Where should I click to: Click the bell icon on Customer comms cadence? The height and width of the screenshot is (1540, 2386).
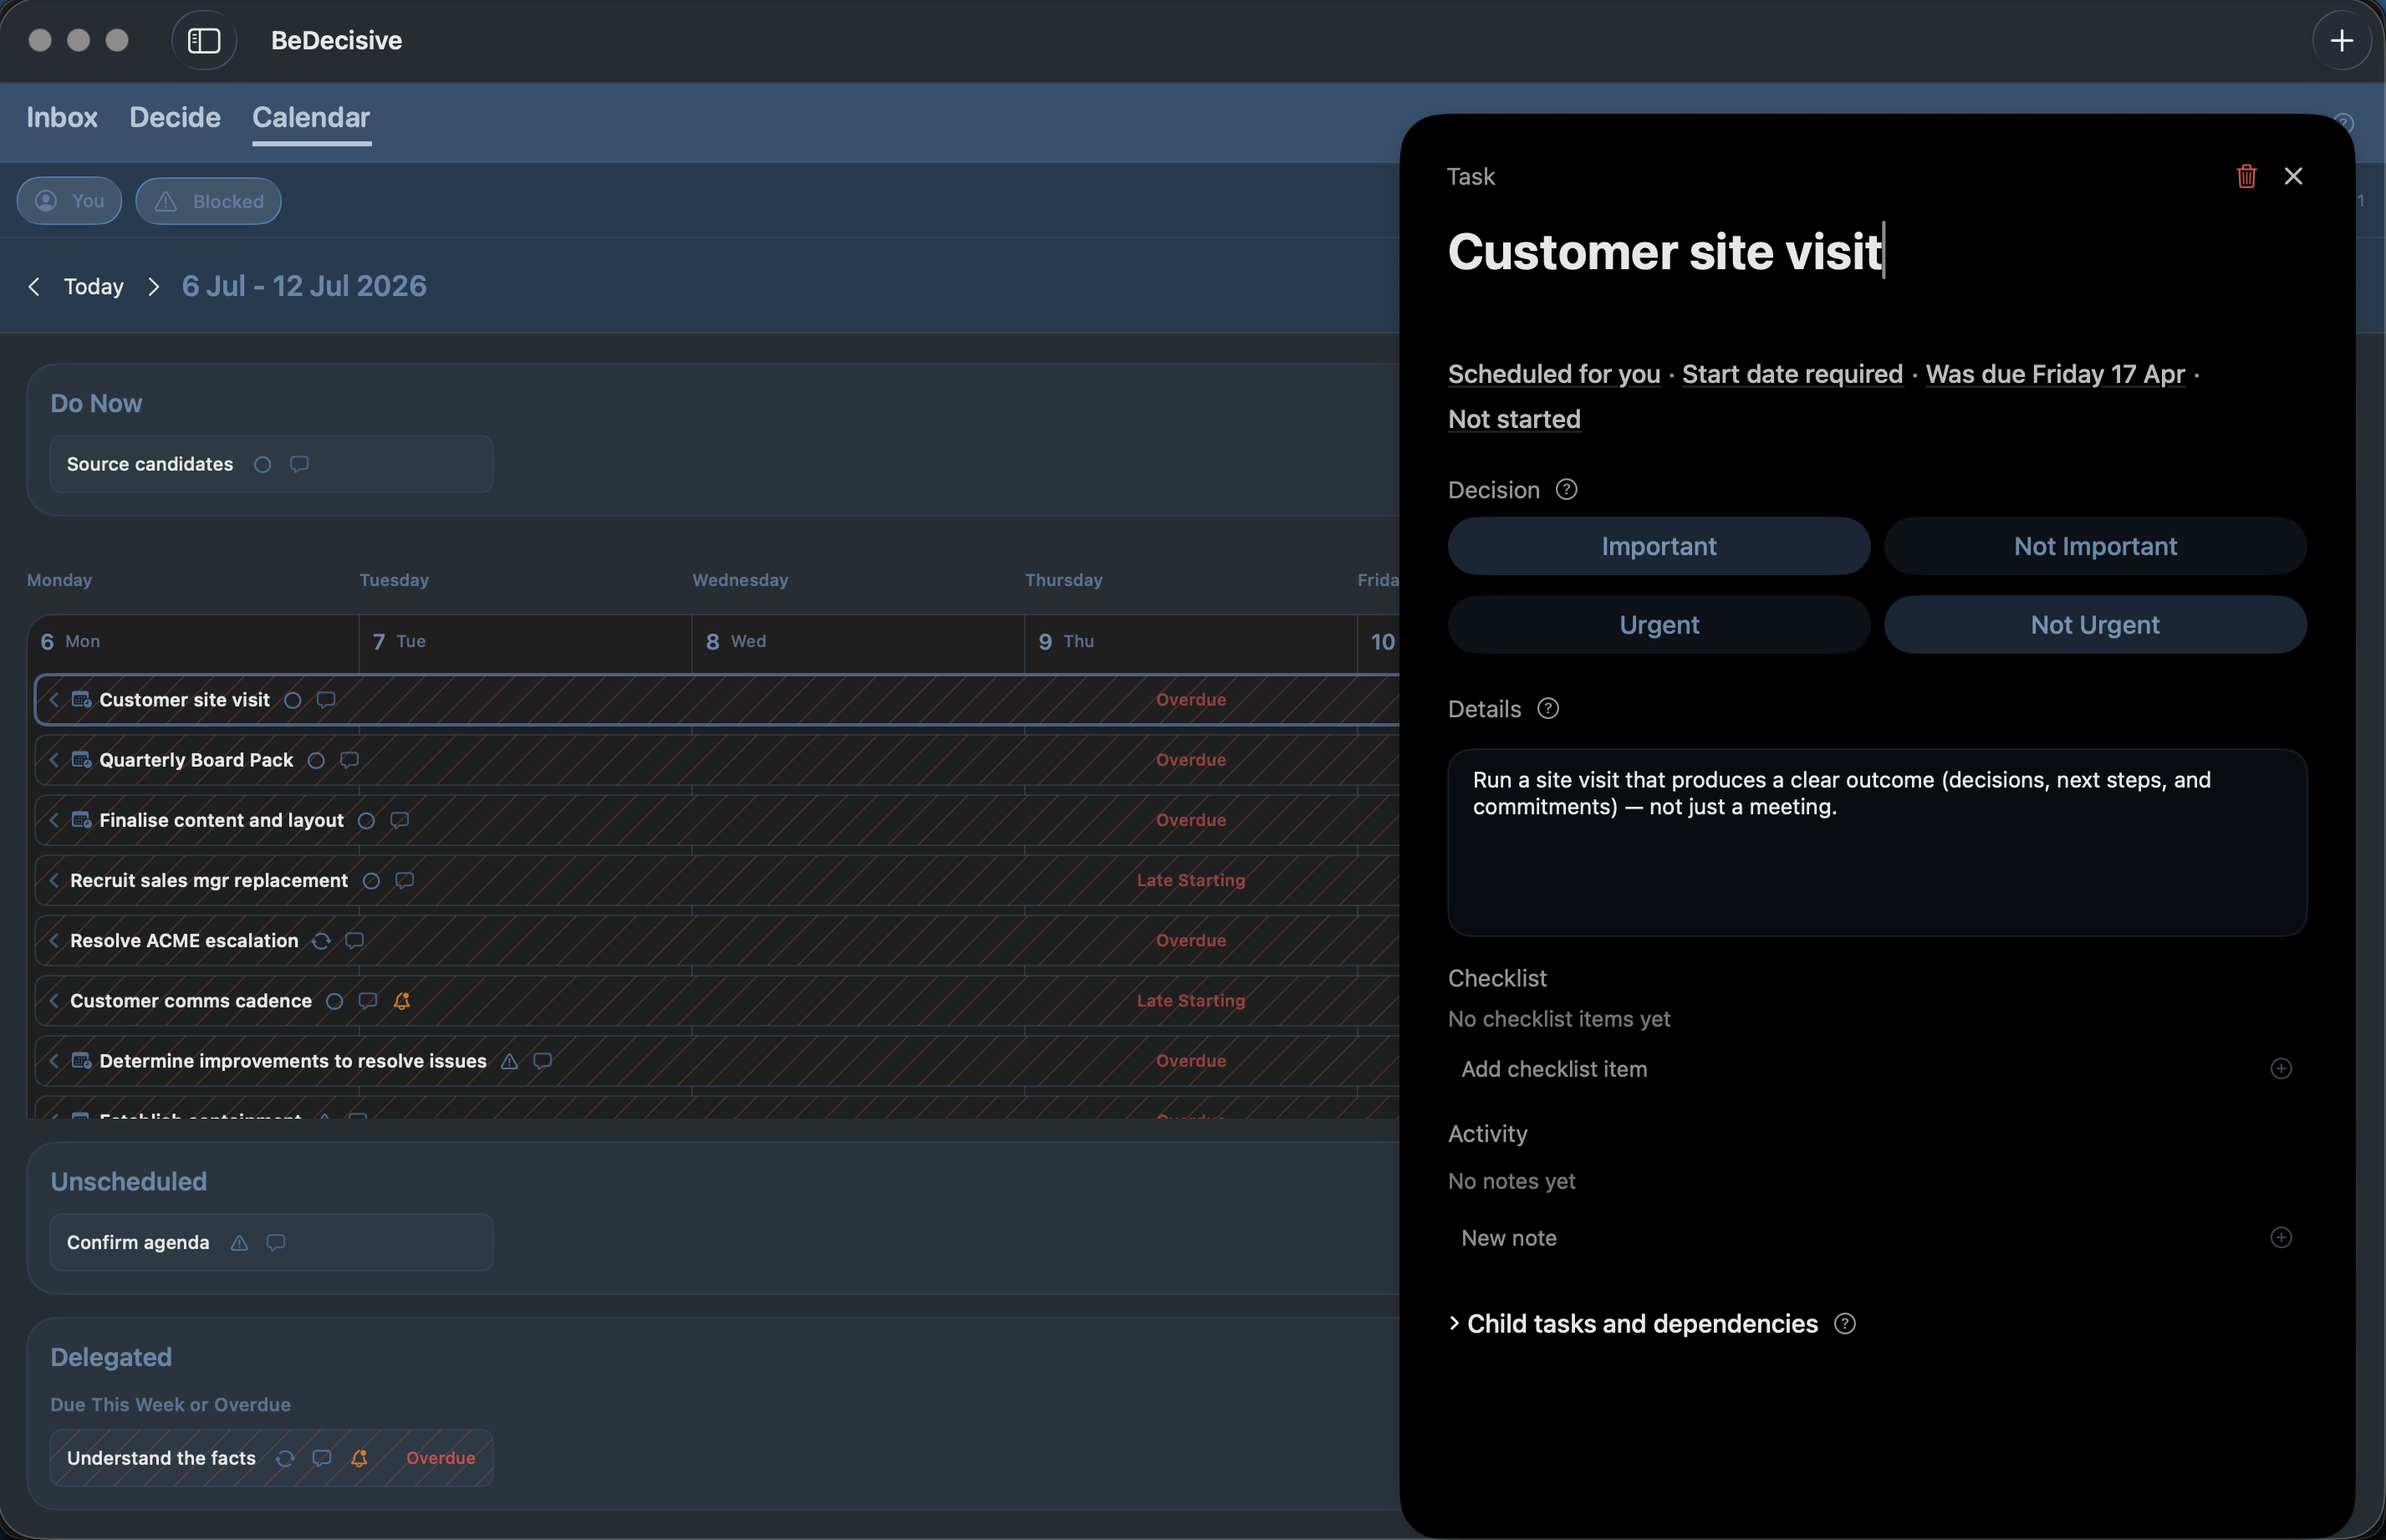point(402,1001)
